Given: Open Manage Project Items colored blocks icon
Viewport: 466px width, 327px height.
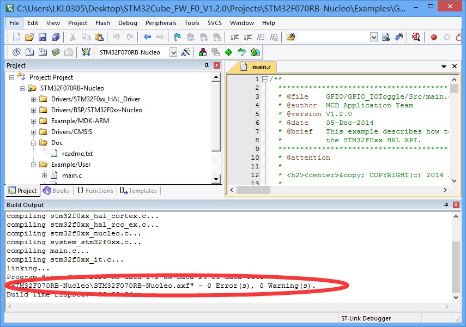Looking at the screenshot, I should click(x=203, y=52).
